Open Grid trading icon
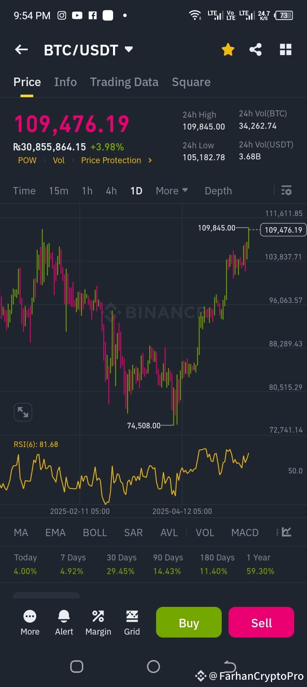The width and height of the screenshot is (307, 687). pyautogui.click(x=132, y=623)
